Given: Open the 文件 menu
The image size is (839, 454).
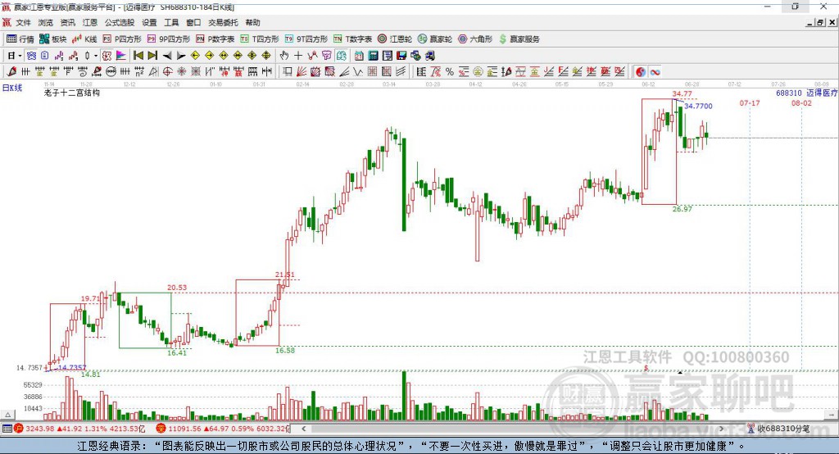Looking at the screenshot, I should (23, 22).
